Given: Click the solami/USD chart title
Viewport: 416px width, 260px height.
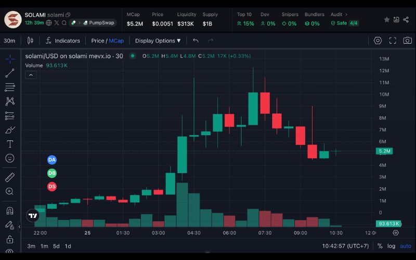Looking at the screenshot, I should pos(74,56).
